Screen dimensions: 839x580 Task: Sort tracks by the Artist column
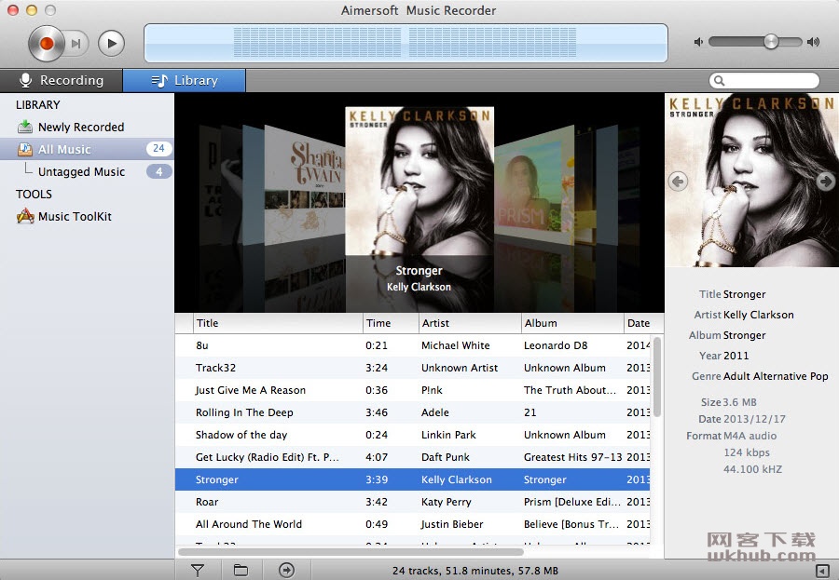click(x=470, y=323)
